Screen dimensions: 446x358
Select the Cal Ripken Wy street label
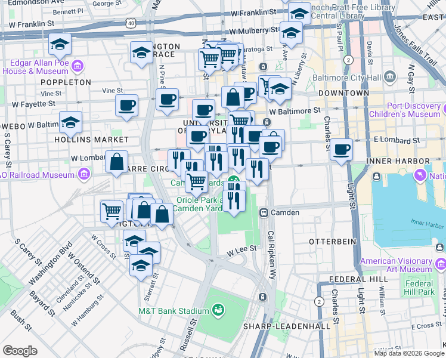pos(272,255)
